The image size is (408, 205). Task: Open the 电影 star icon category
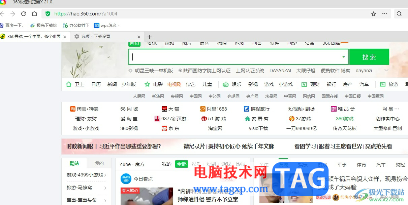[147, 84]
